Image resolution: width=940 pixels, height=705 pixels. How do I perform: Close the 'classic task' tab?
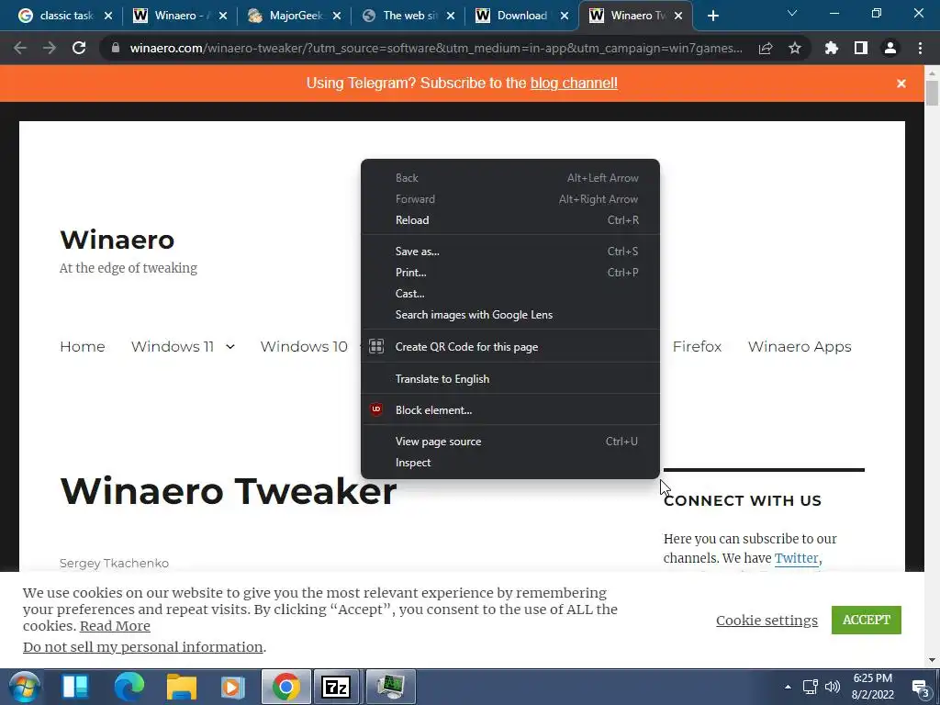click(108, 16)
